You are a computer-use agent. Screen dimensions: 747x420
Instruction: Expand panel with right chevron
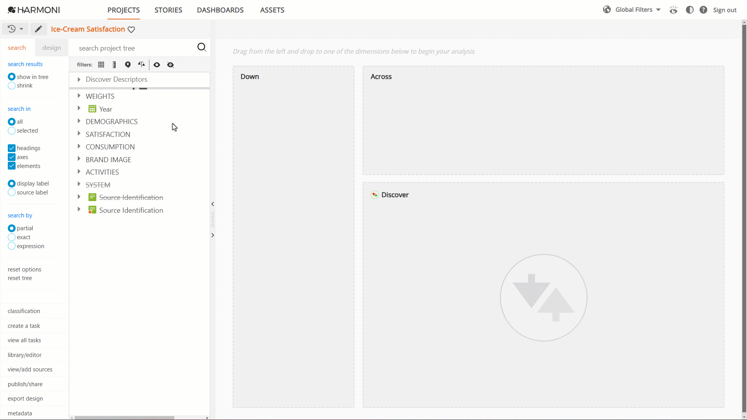click(212, 235)
